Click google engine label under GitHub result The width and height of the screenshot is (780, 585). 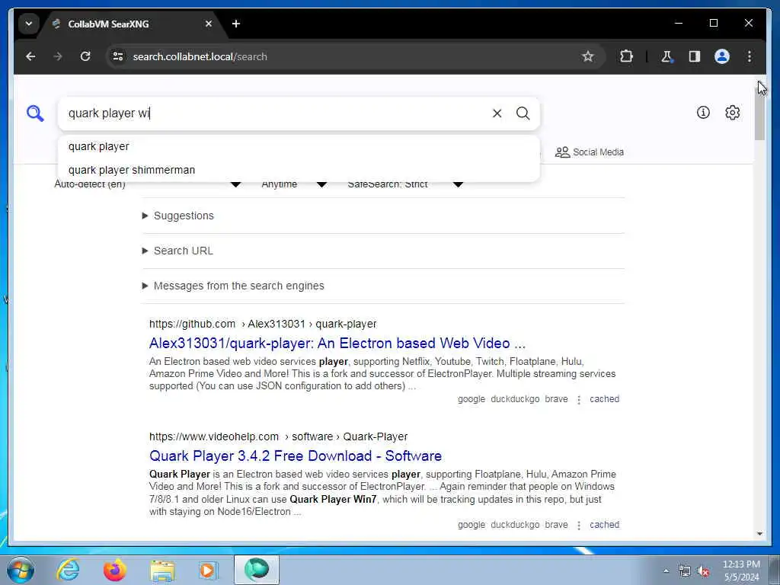[x=471, y=399]
